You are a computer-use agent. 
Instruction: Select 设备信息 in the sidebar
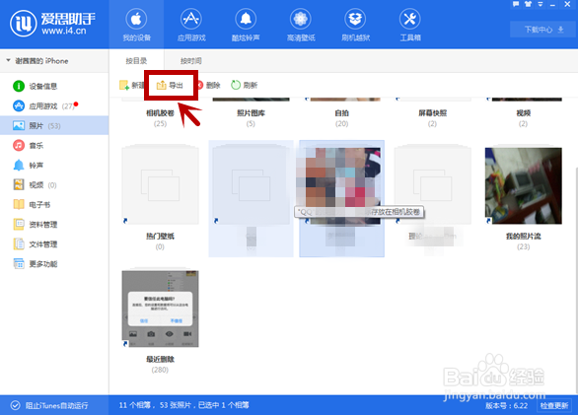tap(54, 86)
